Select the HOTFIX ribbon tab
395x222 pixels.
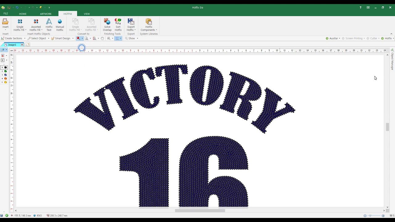68,14
